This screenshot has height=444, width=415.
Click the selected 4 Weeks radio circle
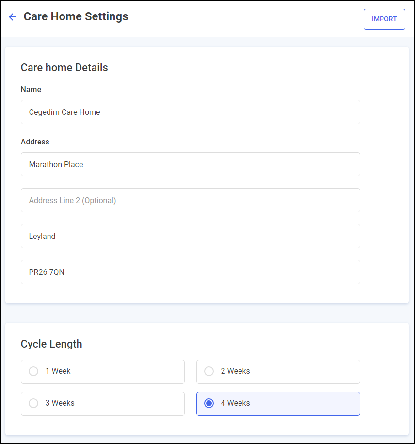click(209, 403)
